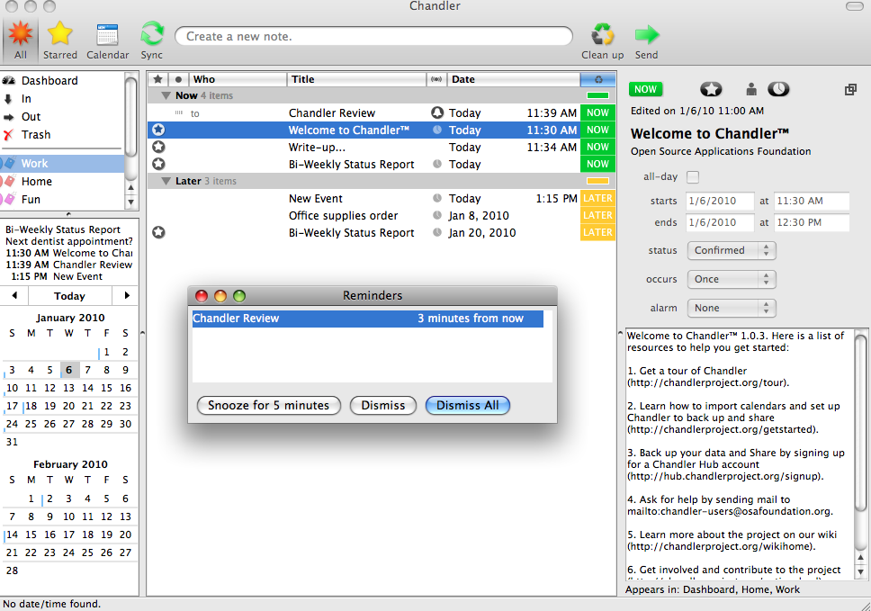Image resolution: width=871 pixels, height=611 pixels.
Task: Toggle star on Jan 20 Bi-Weekly Status Report
Action: [x=158, y=232]
